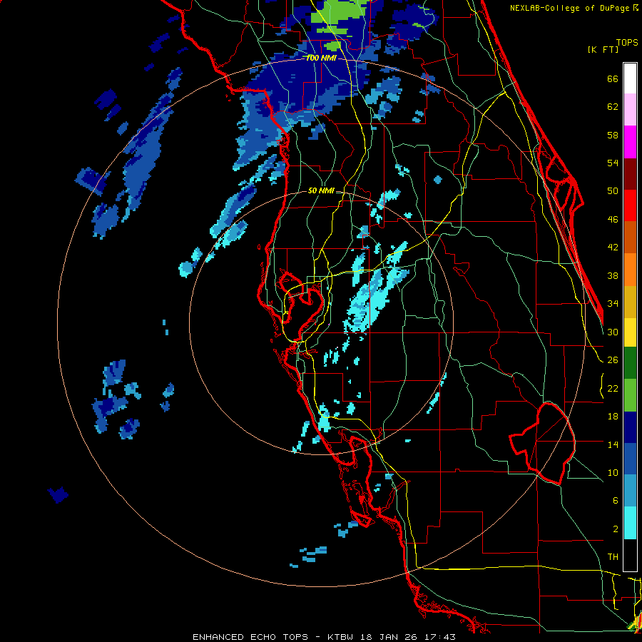Choose the light green legend swatch
This screenshot has height=642, width=642.
(x=630, y=395)
